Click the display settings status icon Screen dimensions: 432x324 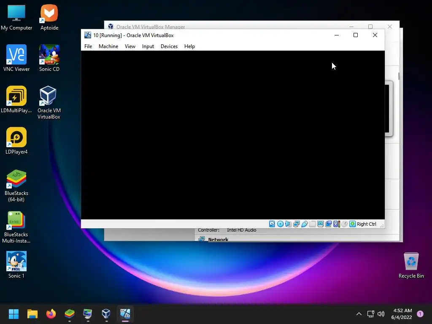coord(321,224)
